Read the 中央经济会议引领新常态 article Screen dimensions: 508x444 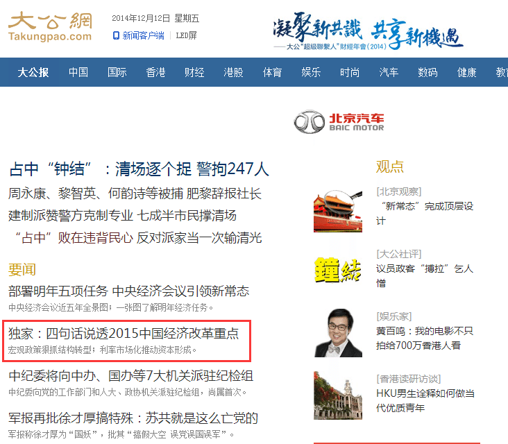tap(128, 291)
